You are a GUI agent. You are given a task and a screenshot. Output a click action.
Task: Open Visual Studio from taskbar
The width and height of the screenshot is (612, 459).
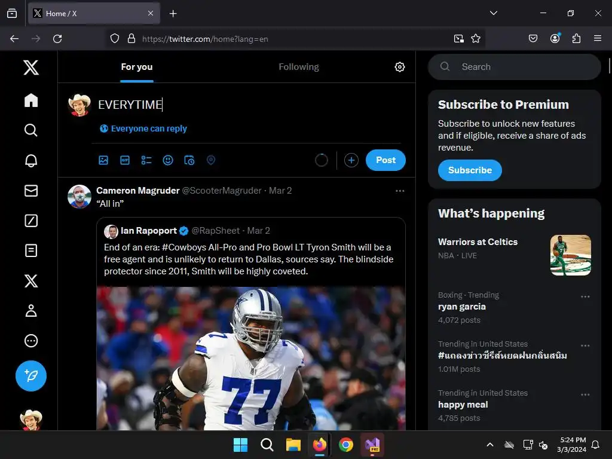click(x=372, y=445)
